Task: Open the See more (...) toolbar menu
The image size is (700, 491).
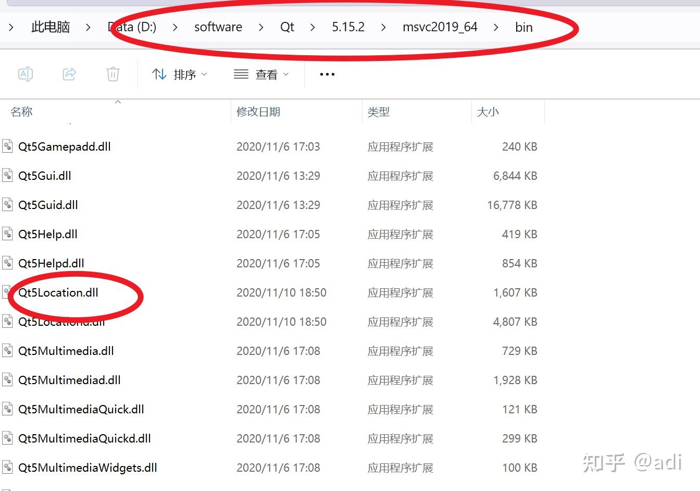Action: coord(327,74)
